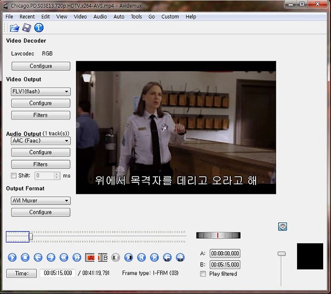Screen dimensions: 331x294
Task: Open the Custom menu
Action: click(170, 17)
